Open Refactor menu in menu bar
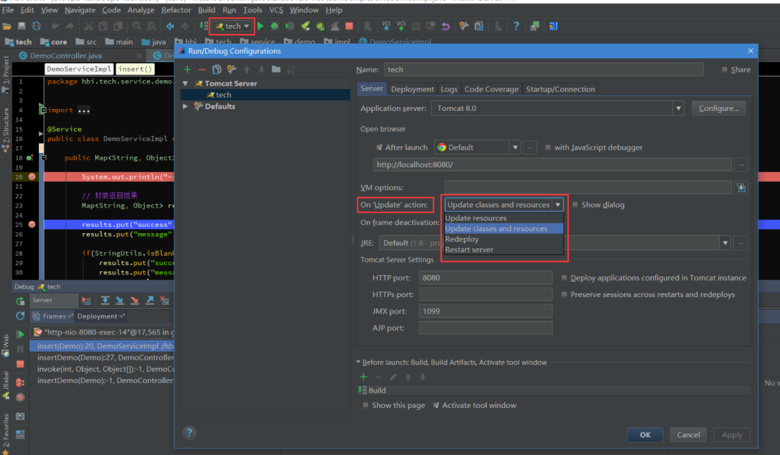This screenshot has height=455, width=780. (x=176, y=10)
